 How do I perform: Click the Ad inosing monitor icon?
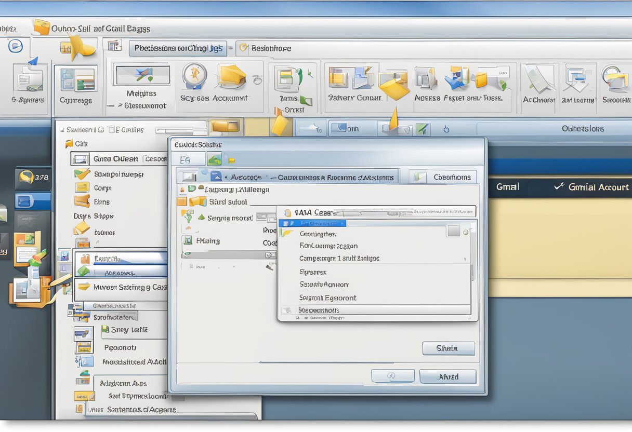point(577,78)
